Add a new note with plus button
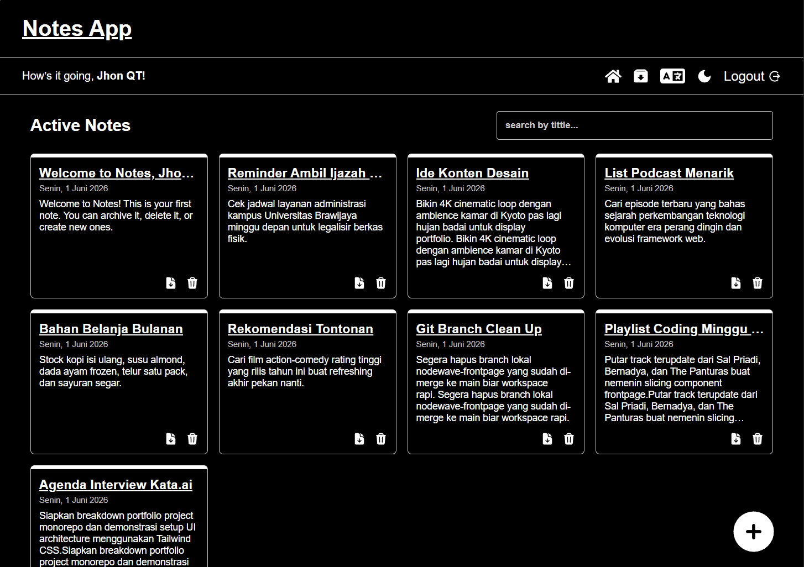 pyautogui.click(x=753, y=532)
